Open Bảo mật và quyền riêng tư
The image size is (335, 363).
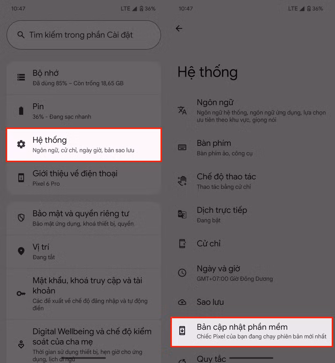84,218
